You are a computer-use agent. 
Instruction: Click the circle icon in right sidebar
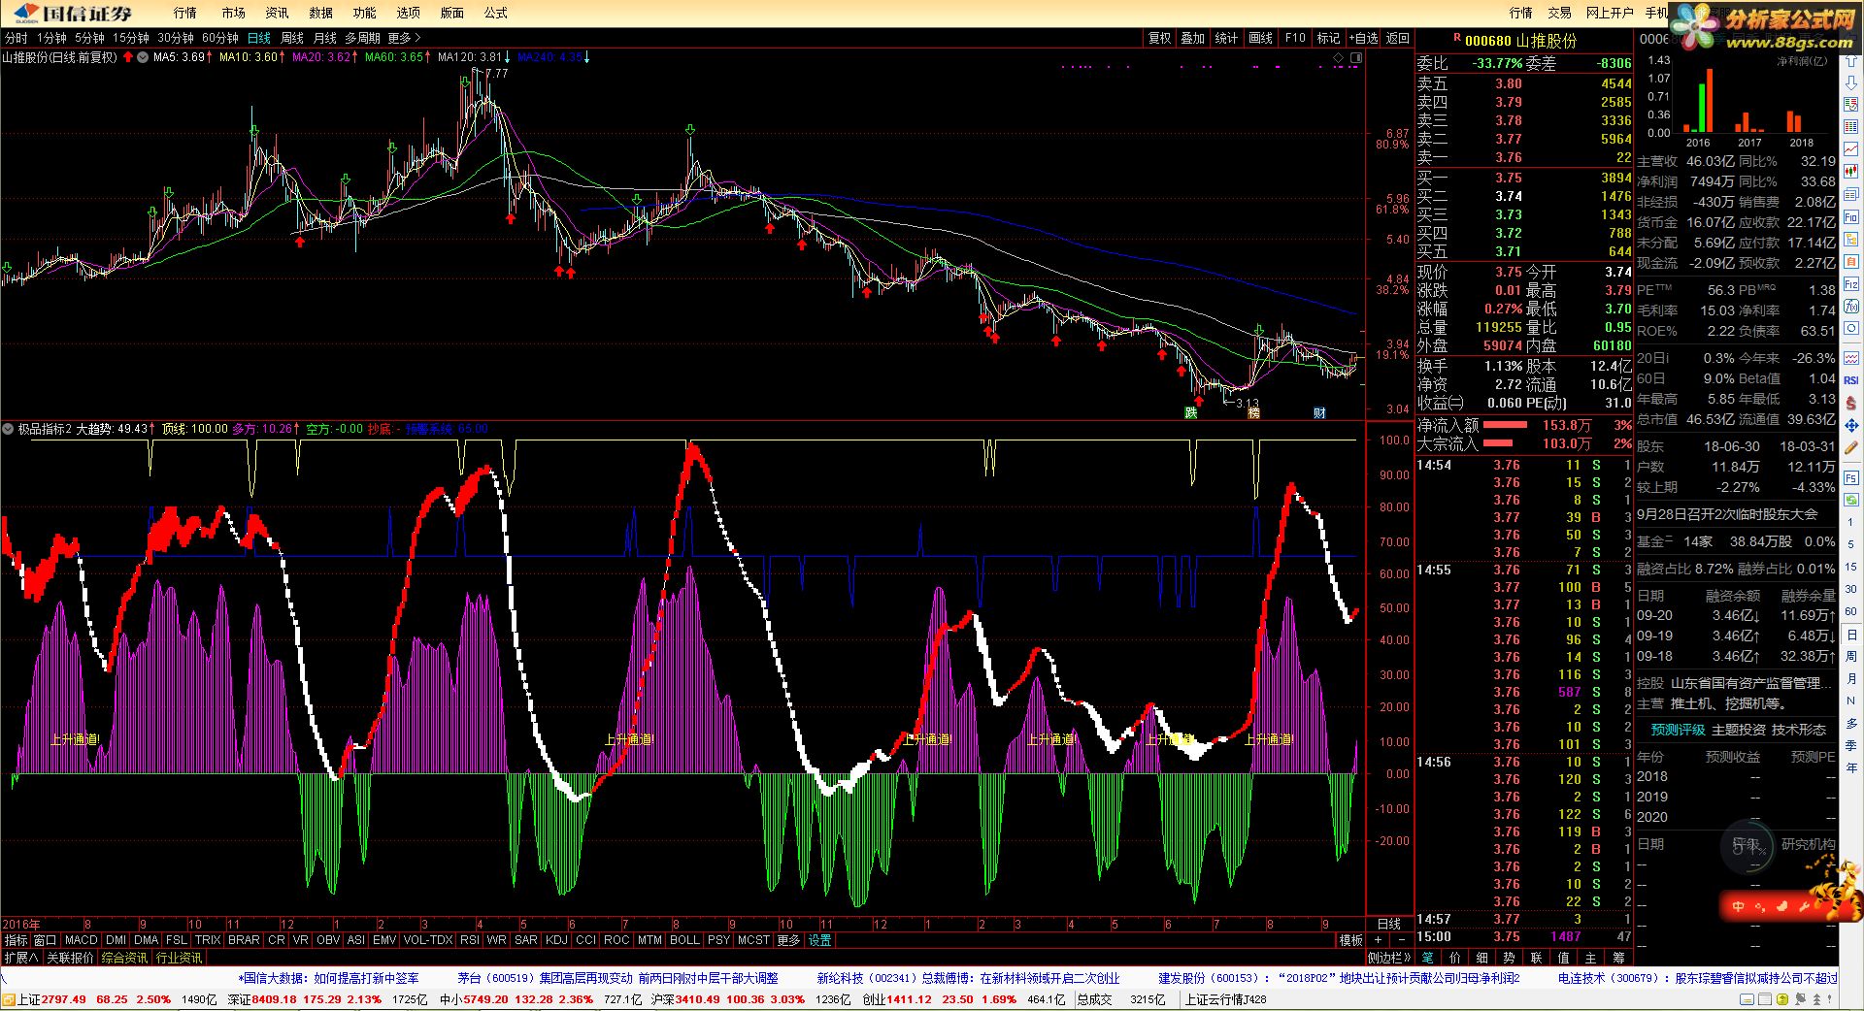pos(1851,328)
